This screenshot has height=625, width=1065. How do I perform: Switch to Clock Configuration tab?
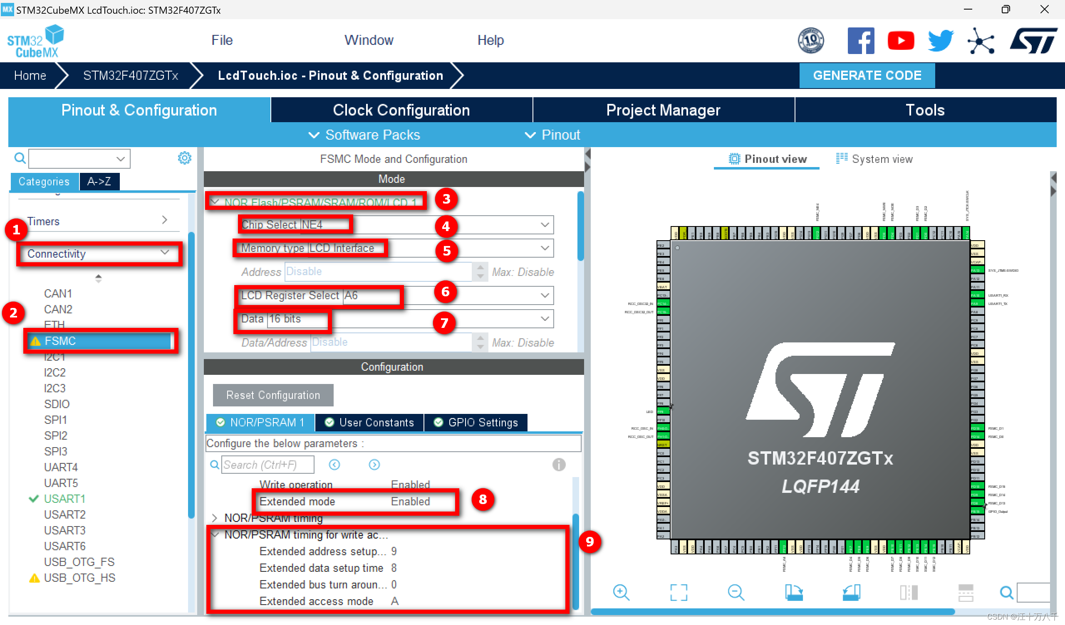pyautogui.click(x=401, y=110)
